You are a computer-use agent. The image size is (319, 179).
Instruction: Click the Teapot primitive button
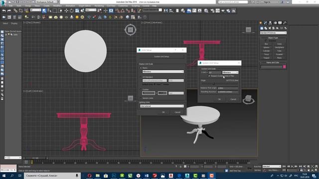pos(266,58)
